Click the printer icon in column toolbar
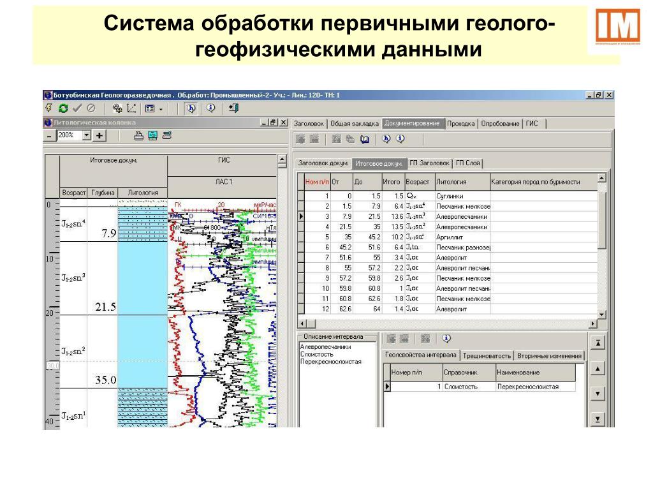Viewport: 653px width, 490px height. (138, 135)
